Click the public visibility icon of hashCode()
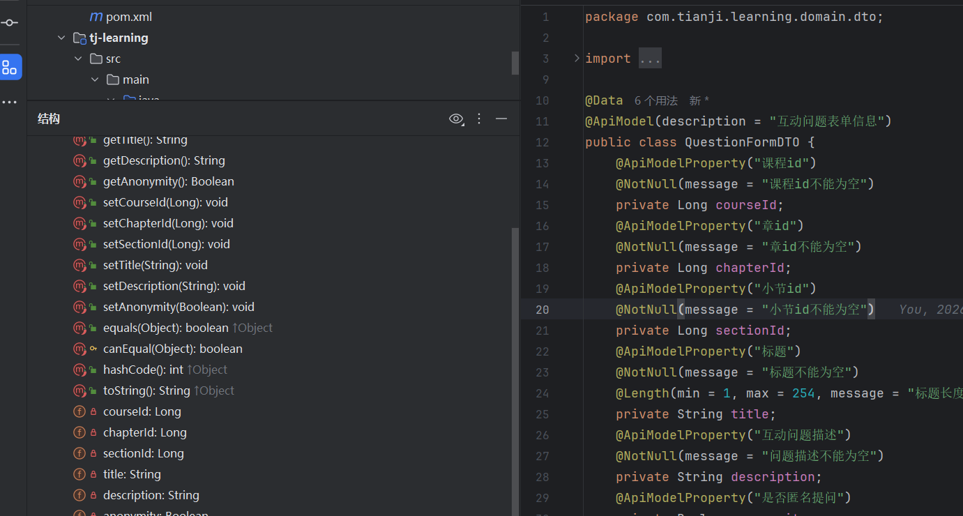Image resolution: width=963 pixels, height=516 pixels. pos(93,370)
